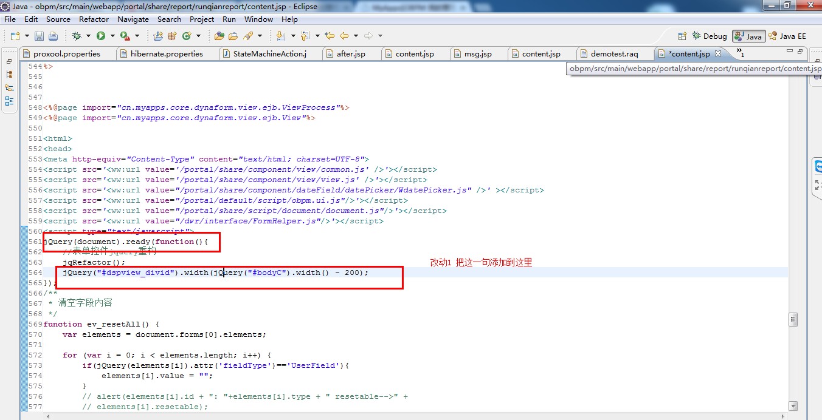Open the Run configurations dropdown arrow
This screenshot has width=822, height=420.
click(x=112, y=36)
